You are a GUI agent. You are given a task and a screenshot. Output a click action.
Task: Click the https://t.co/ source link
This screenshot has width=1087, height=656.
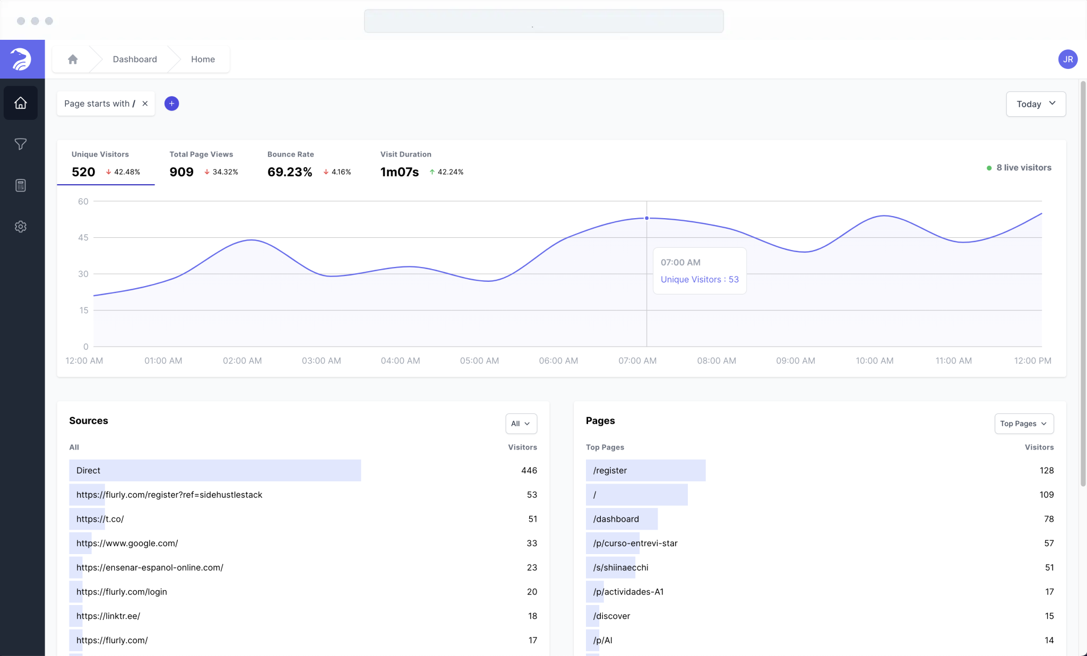tap(99, 519)
